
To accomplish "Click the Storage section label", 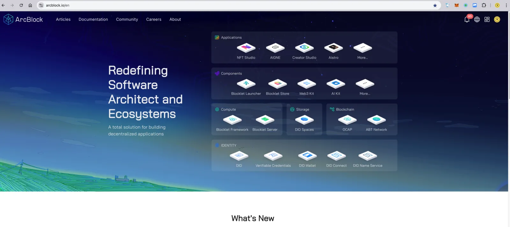I will (x=302, y=110).
